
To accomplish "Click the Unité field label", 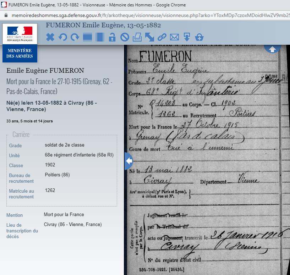I will click(x=14, y=156).
